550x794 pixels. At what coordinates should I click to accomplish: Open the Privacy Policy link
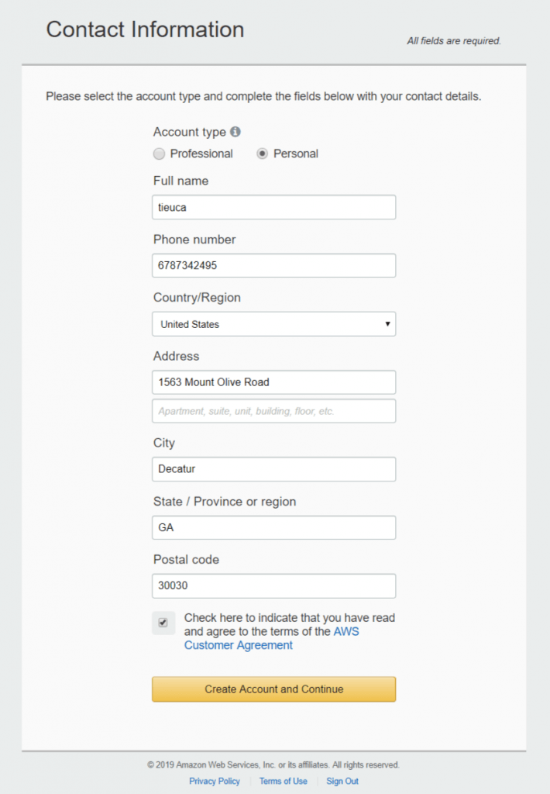215,781
